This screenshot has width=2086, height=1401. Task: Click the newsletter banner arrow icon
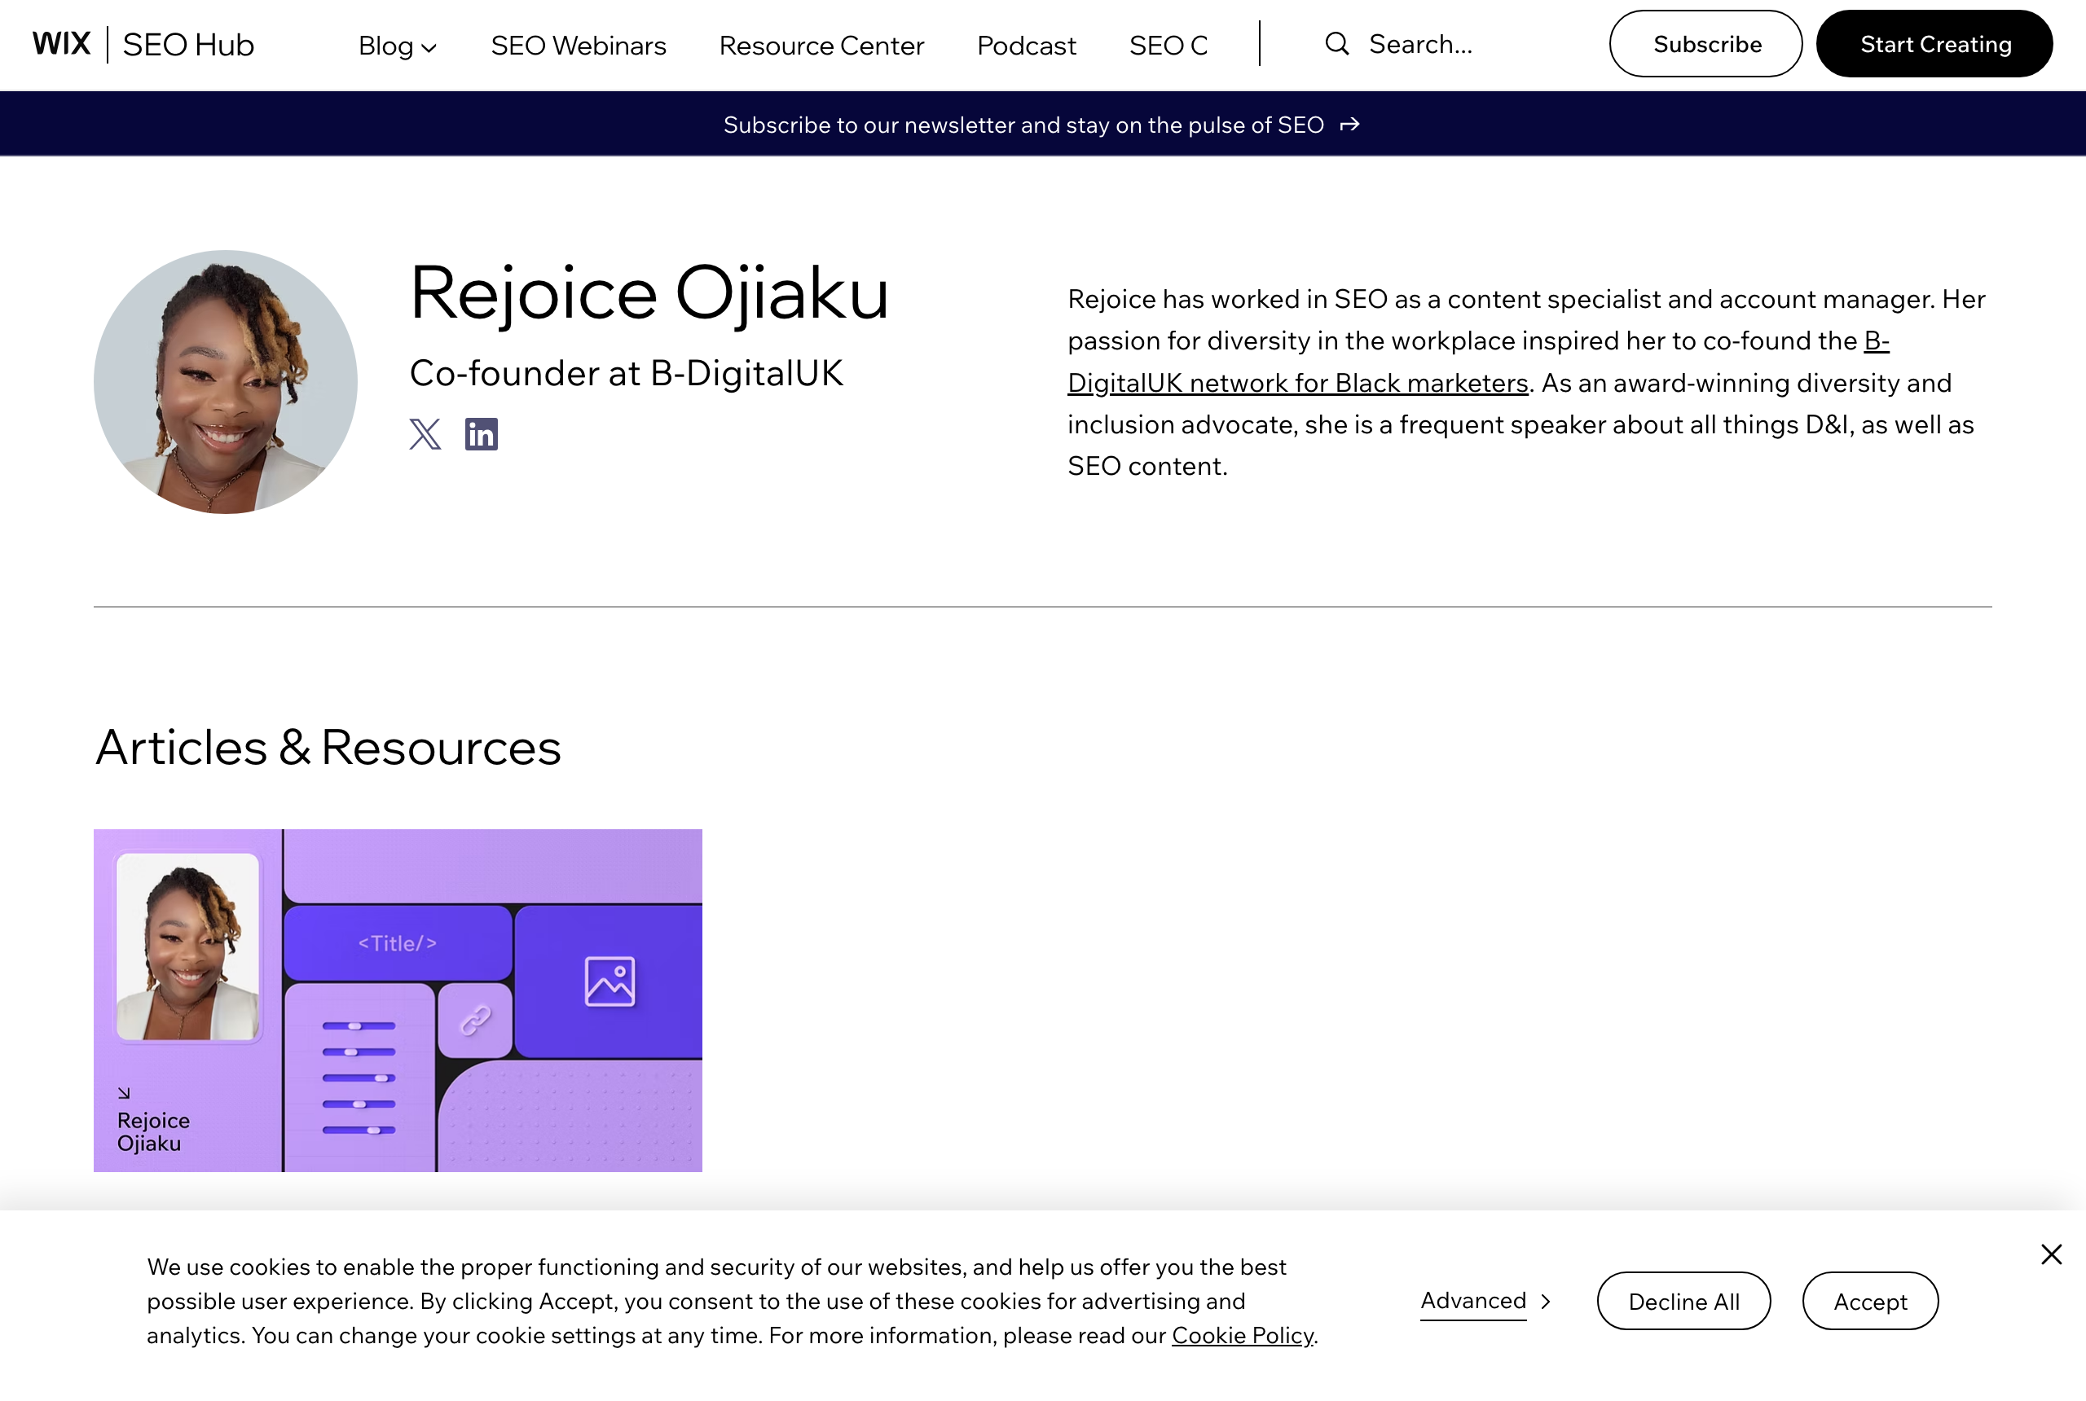[1349, 124]
